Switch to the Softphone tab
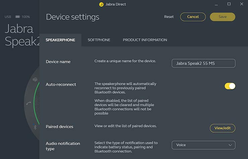The height and width of the screenshot is (159, 248). coord(99,40)
